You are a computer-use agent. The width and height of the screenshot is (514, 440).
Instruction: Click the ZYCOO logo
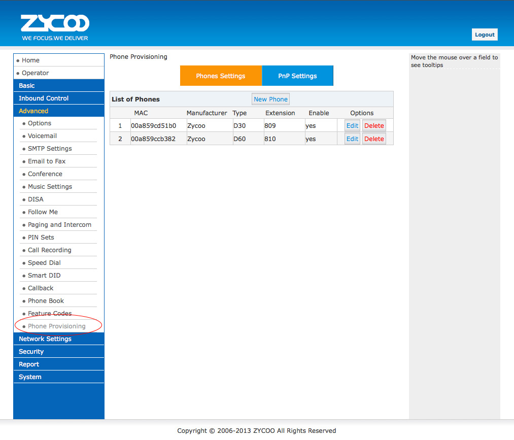pos(55,27)
